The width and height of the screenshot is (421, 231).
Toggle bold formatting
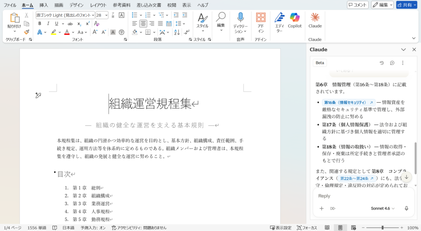click(x=40, y=23)
